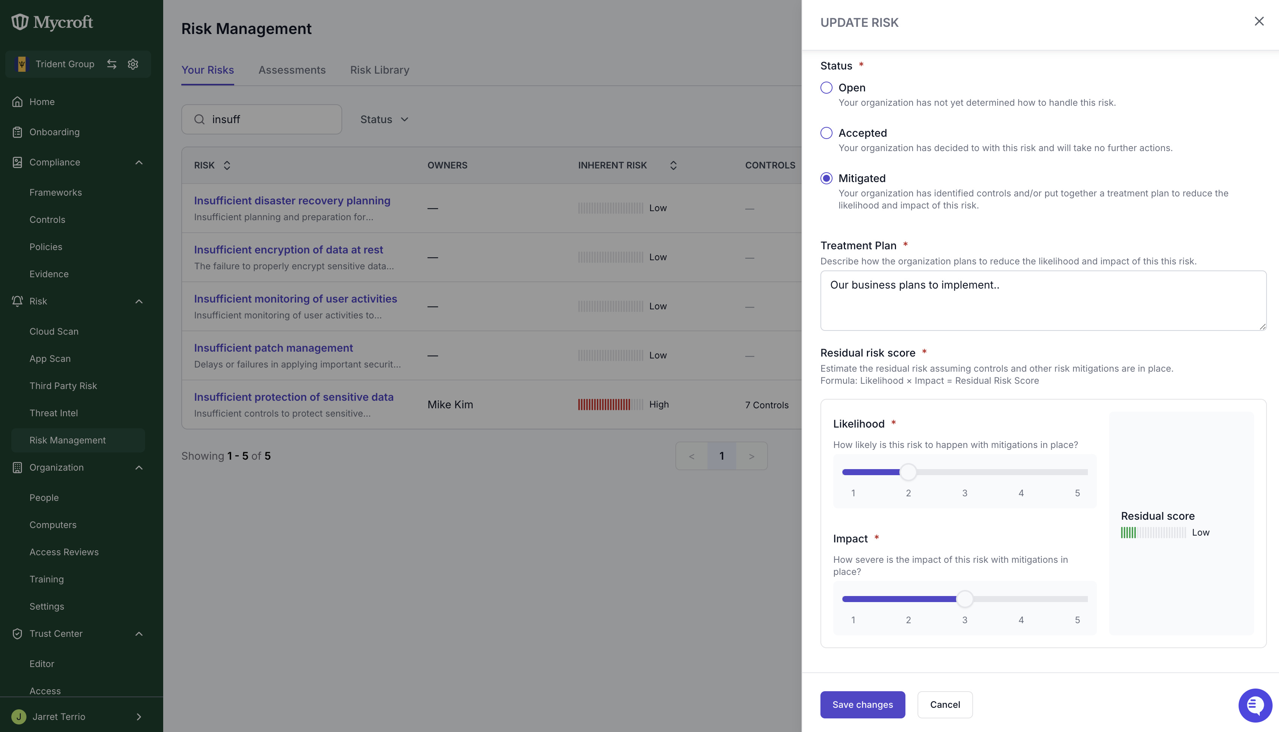Click the Treatment Plan text area
This screenshot has width=1279, height=732.
(1043, 300)
